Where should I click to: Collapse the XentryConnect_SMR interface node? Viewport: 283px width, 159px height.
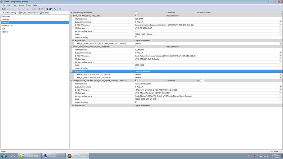[x=71, y=81]
